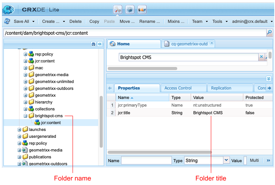Viewport: 275px width, 185px height.
Task: Click the Move ... toolbar button
Action: pos(127,21)
